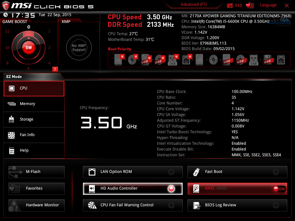Open the Language selection menu
The image size is (295, 221).
[x=268, y=5]
